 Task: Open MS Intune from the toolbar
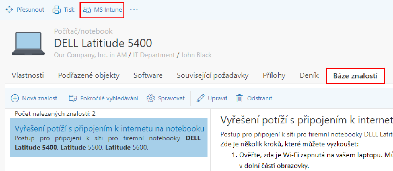click(x=102, y=10)
